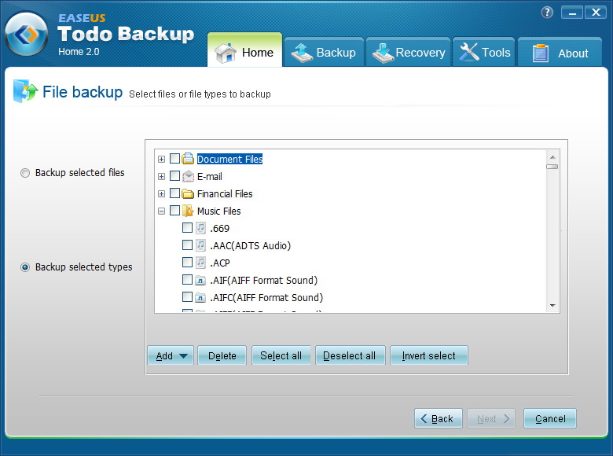This screenshot has height=456, width=613.
Task: Open the Add dropdown button
Action: pos(171,355)
